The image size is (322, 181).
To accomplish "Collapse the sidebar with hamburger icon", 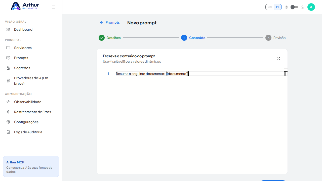I will click(x=54, y=7).
